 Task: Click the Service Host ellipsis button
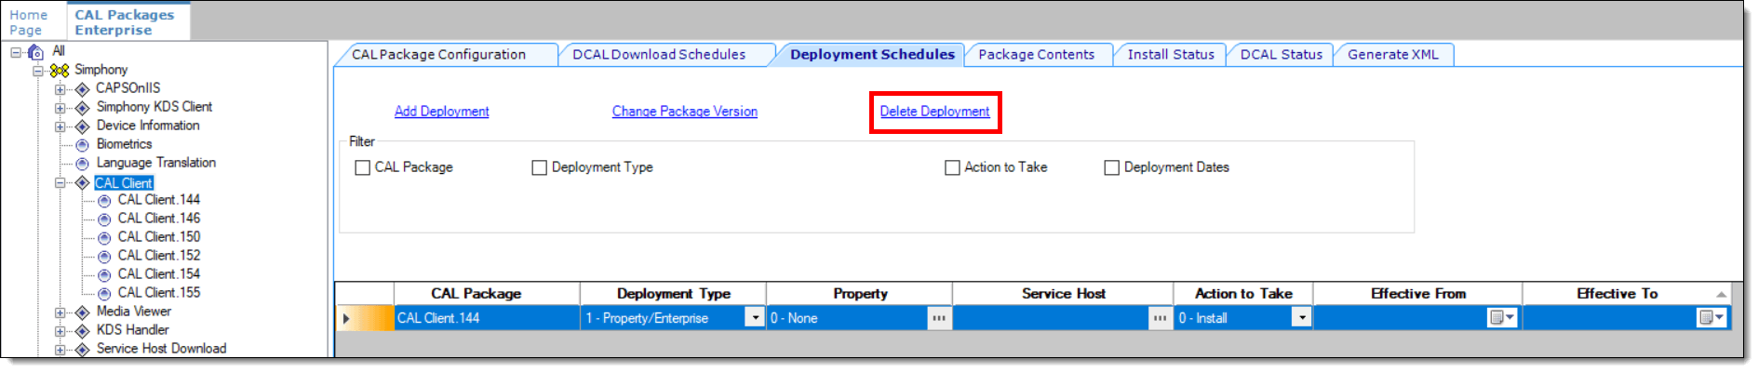[x=1159, y=318]
